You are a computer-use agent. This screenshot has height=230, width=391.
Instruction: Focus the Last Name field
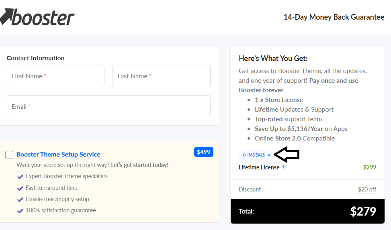pos(161,76)
